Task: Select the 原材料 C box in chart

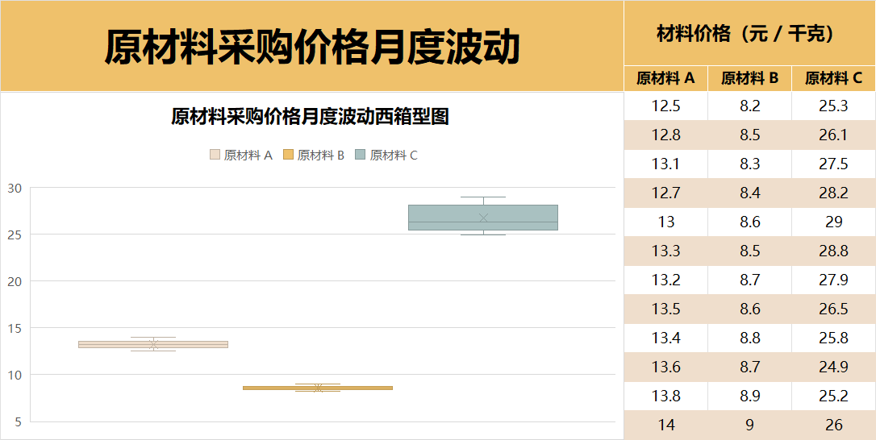Action: [483, 218]
